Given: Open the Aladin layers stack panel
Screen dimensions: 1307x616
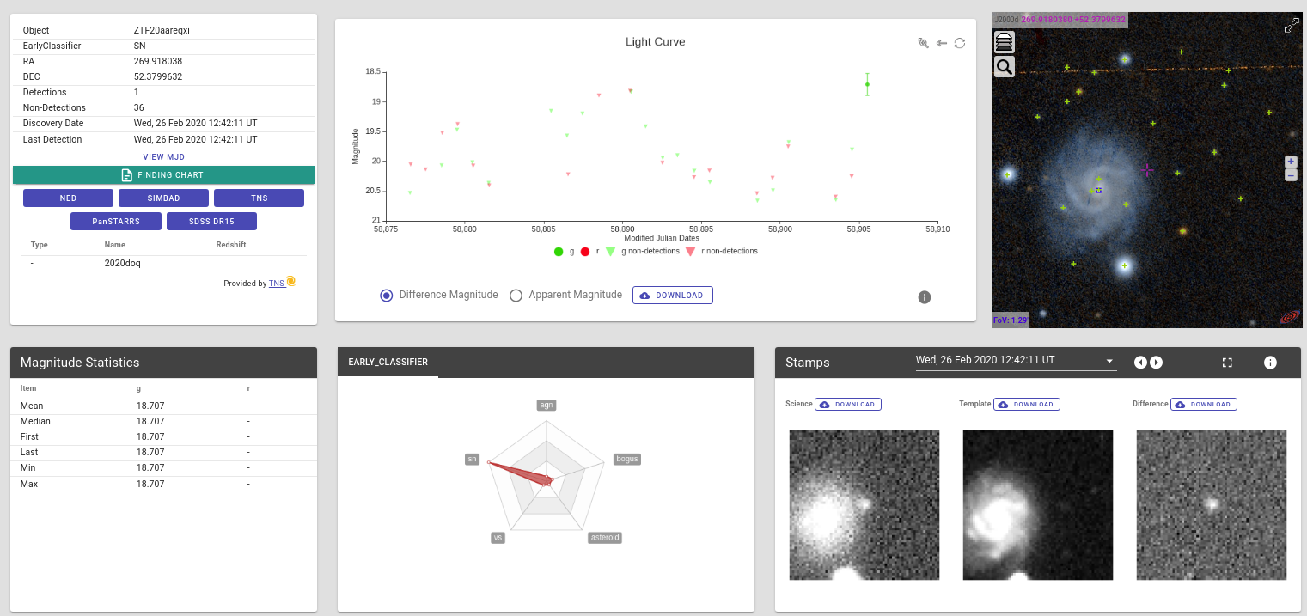Looking at the screenshot, I should click(1004, 42).
